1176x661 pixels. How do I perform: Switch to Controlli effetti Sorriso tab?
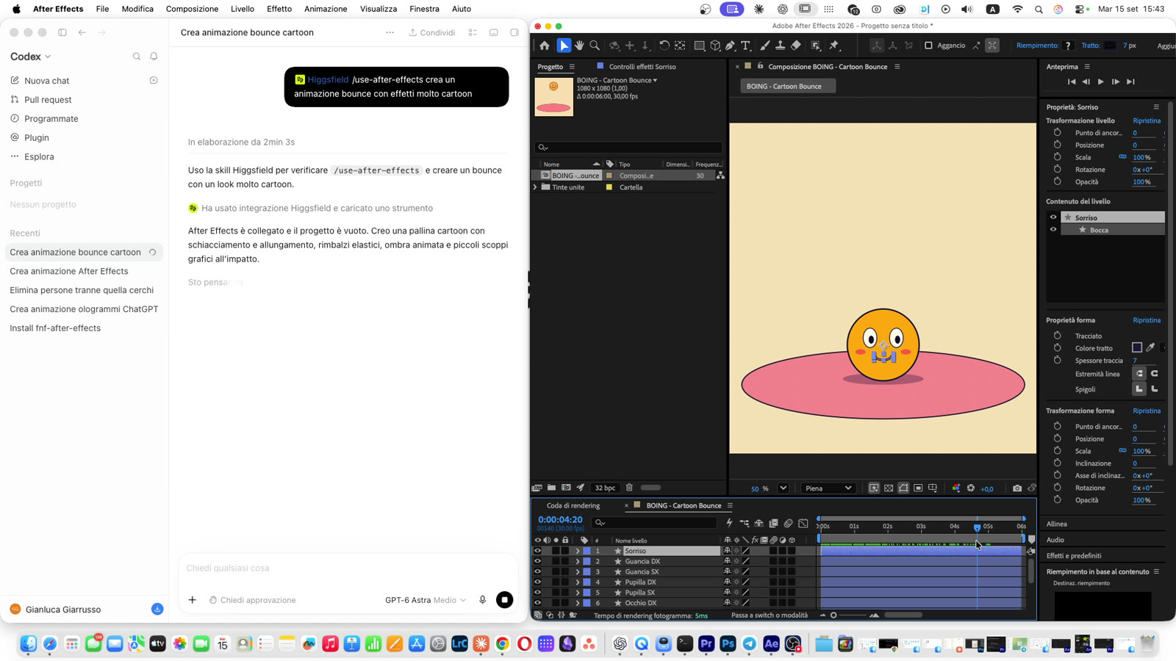pyautogui.click(x=642, y=66)
